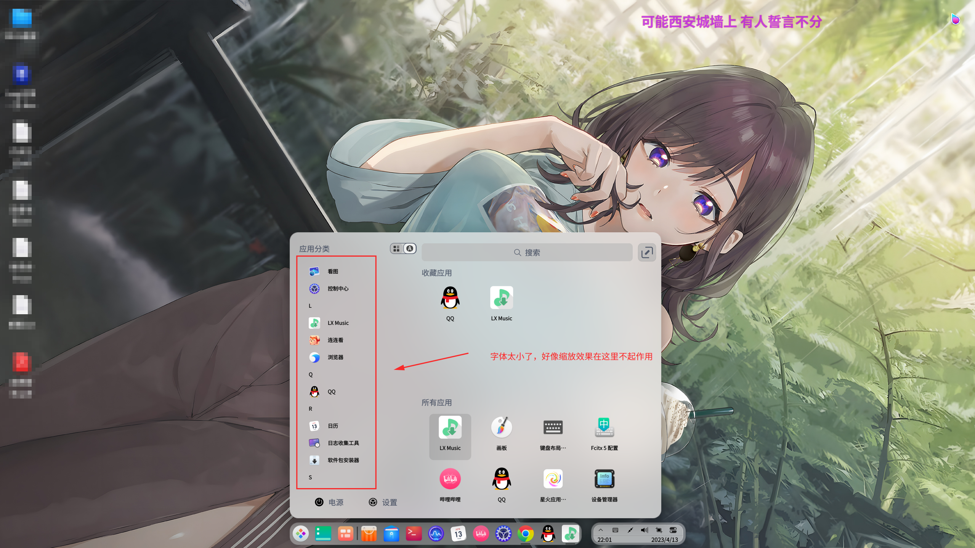
Task: Mute system volume in the tray
Action: [x=644, y=530]
